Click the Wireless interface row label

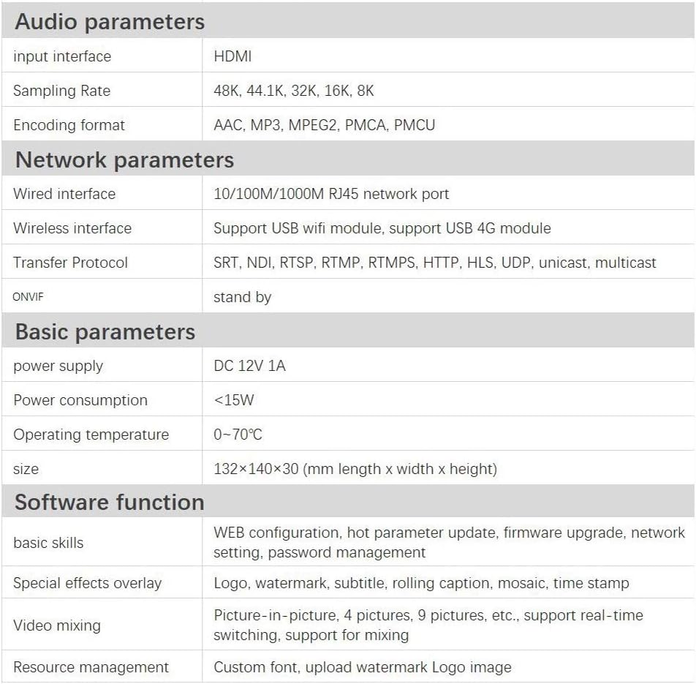tap(72, 228)
